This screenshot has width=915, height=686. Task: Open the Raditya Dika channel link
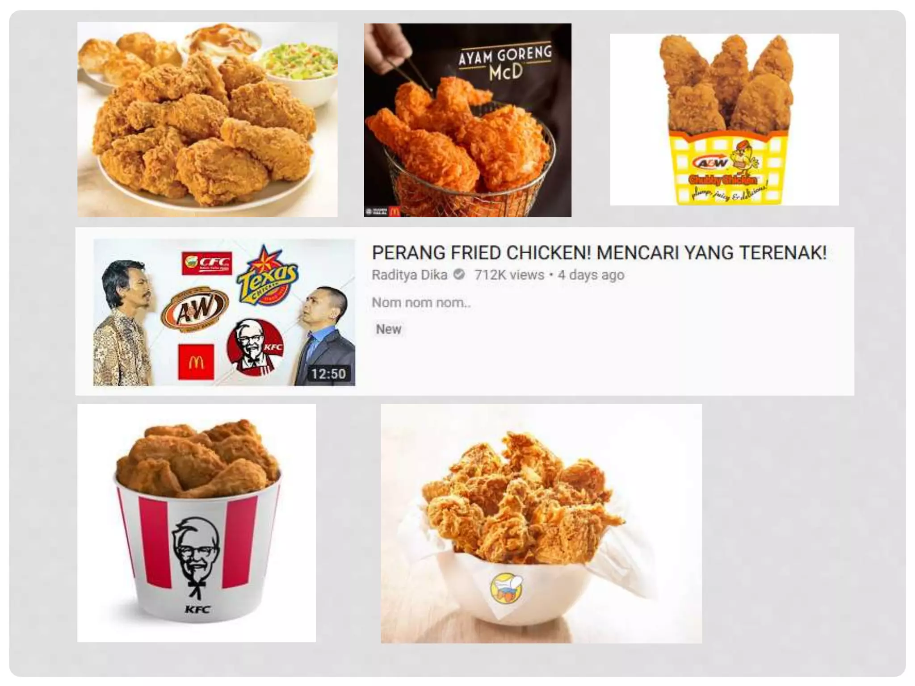409,275
